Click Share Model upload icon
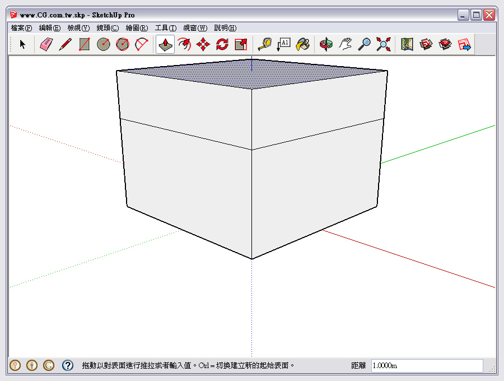504x381 pixels. (x=445, y=44)
